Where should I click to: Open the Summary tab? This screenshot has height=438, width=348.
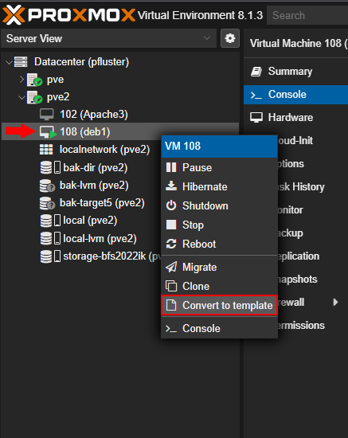pos(295,72)
